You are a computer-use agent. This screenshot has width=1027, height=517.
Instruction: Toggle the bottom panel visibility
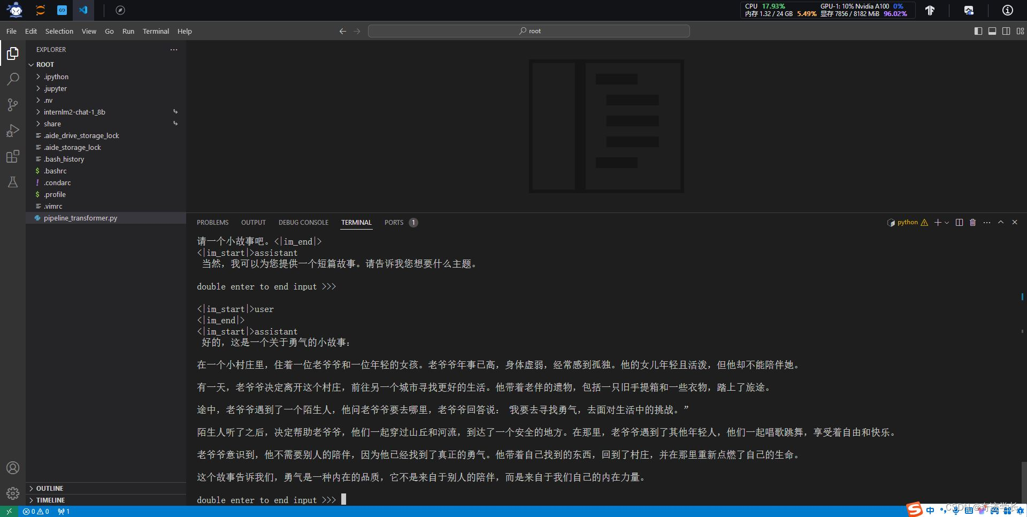tap(993, 31)
